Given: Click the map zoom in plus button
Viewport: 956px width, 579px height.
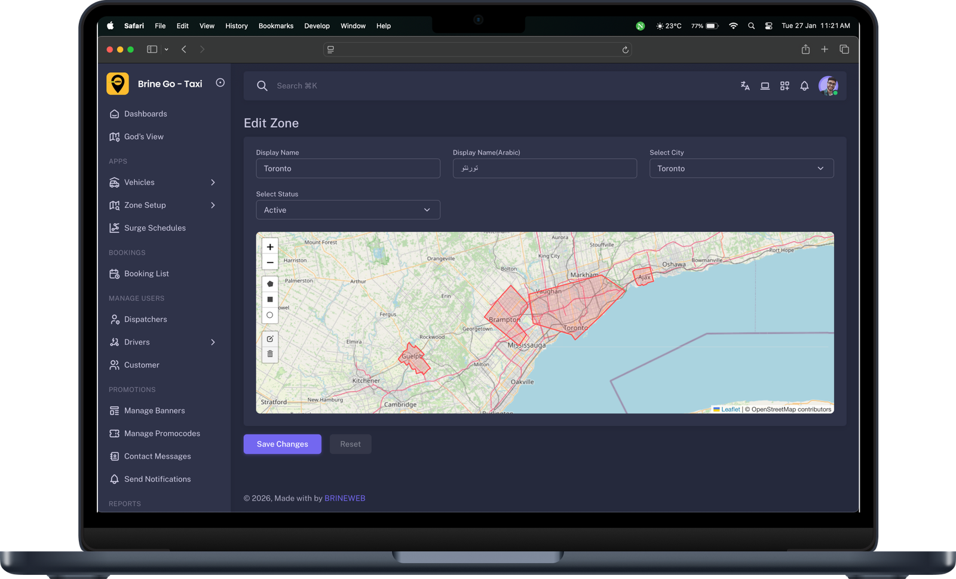Looking at the screenshot, I should point(270,247).
